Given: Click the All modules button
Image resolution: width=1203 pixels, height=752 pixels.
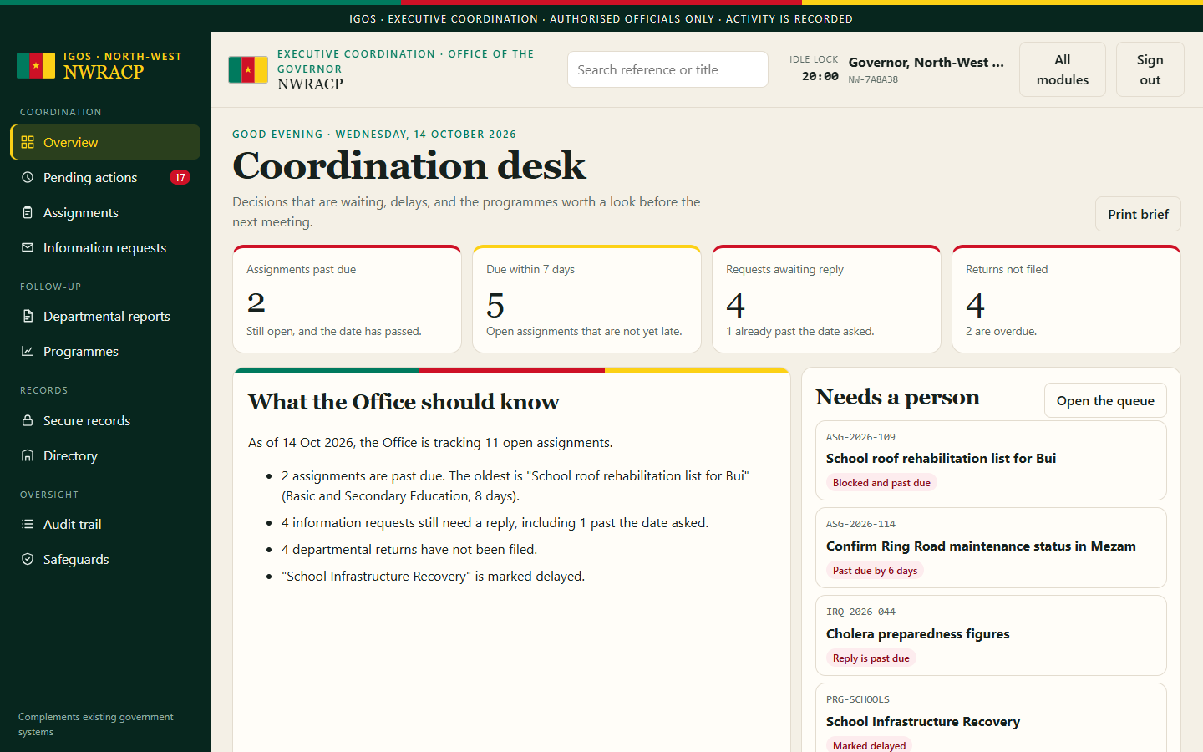Looking at the screenshot, I should click(1063, 69).
